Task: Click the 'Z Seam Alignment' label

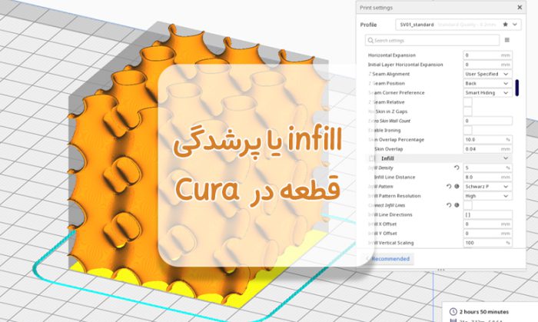Action: [389, 74]
